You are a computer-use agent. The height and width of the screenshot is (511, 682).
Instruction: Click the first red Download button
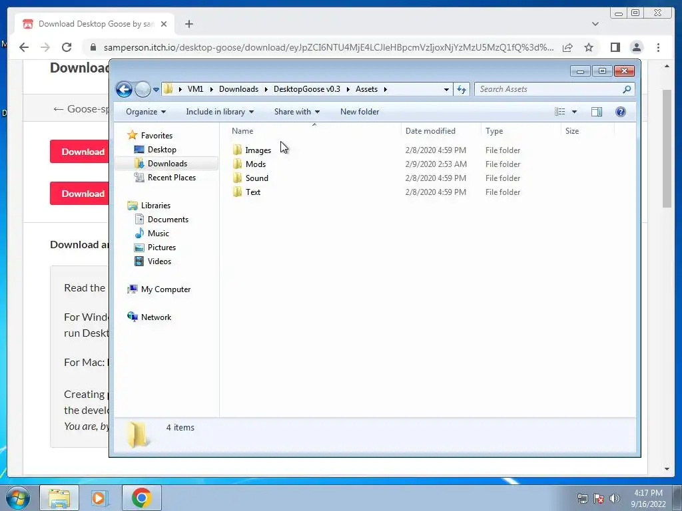[x=80, y=152]
